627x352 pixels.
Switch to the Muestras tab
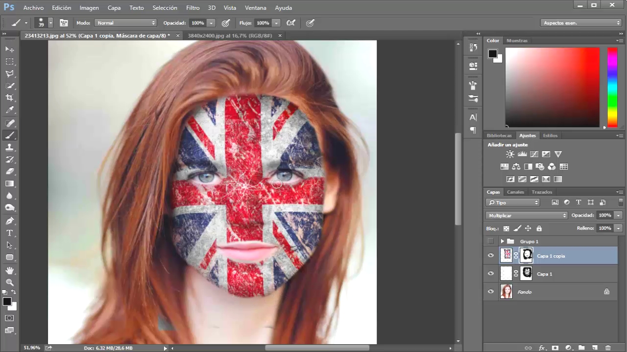[x=517, y=41]
